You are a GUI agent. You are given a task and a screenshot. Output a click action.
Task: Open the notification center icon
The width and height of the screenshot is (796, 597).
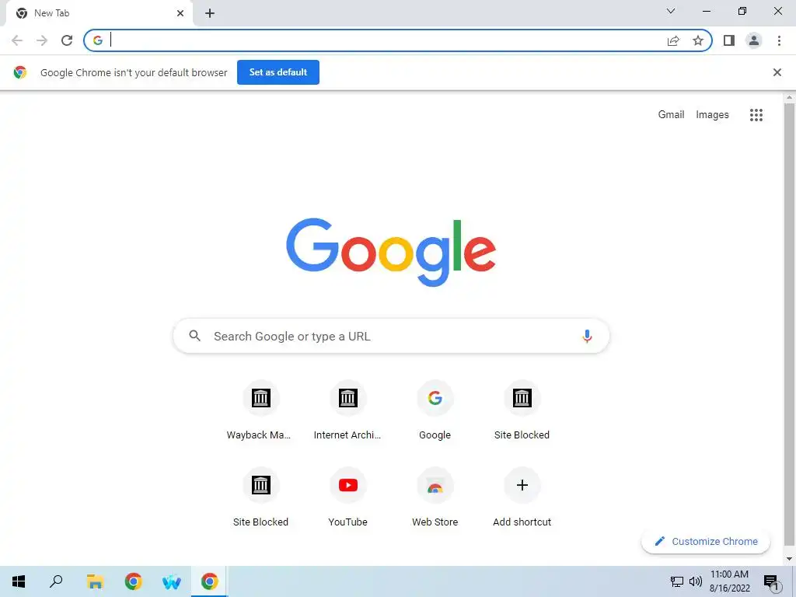pos(771,582)
